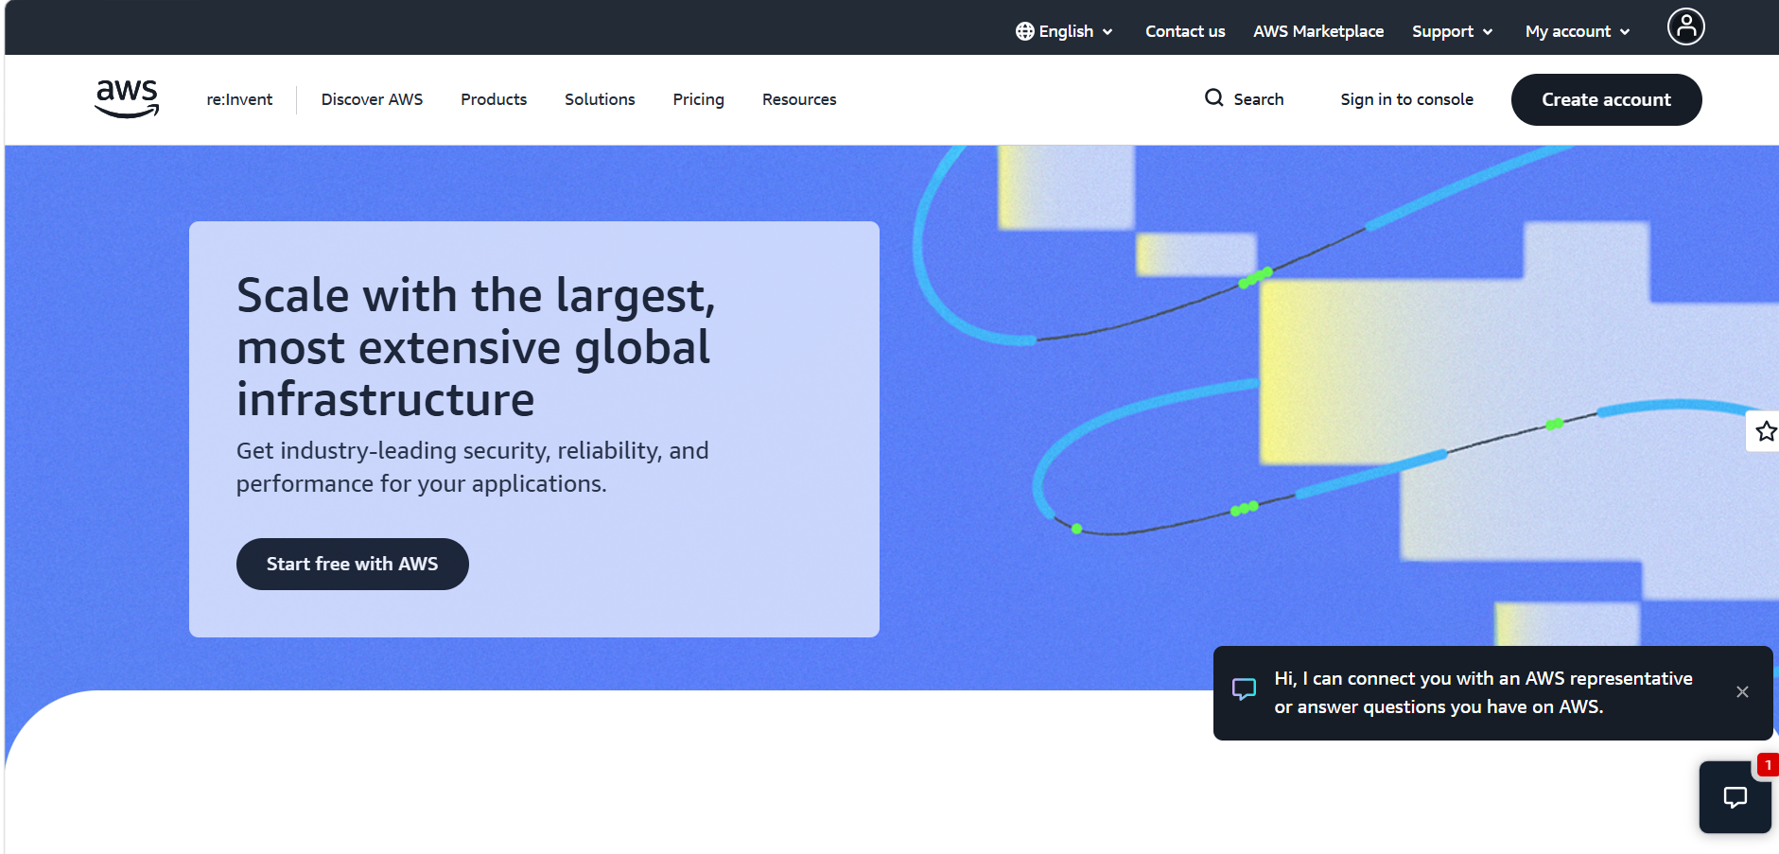Click the 'Get industry-leading security' subtext
The height and width of the screenshot is (854, 1779).
[x=472, y=467]
